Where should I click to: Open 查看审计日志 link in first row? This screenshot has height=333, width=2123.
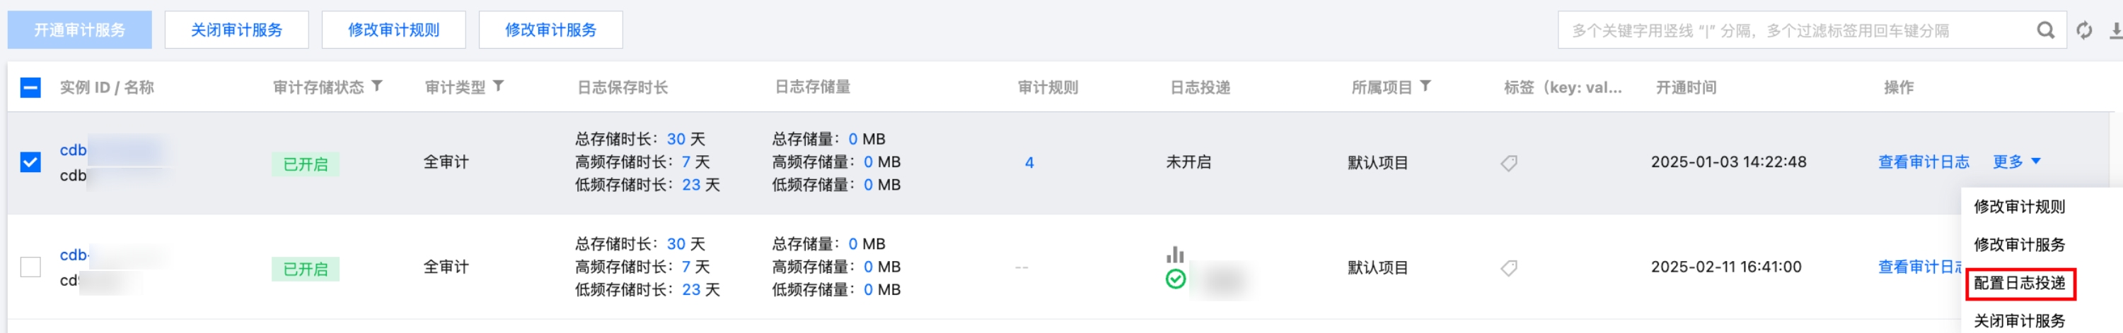[x=1924, y=162]
